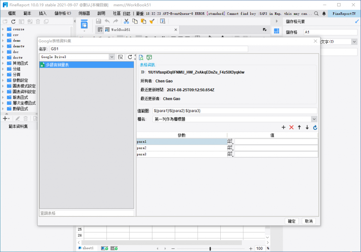Screen dimensions: 361x252
Task: Open the 檔案 menu
Action: coord(12,14)
